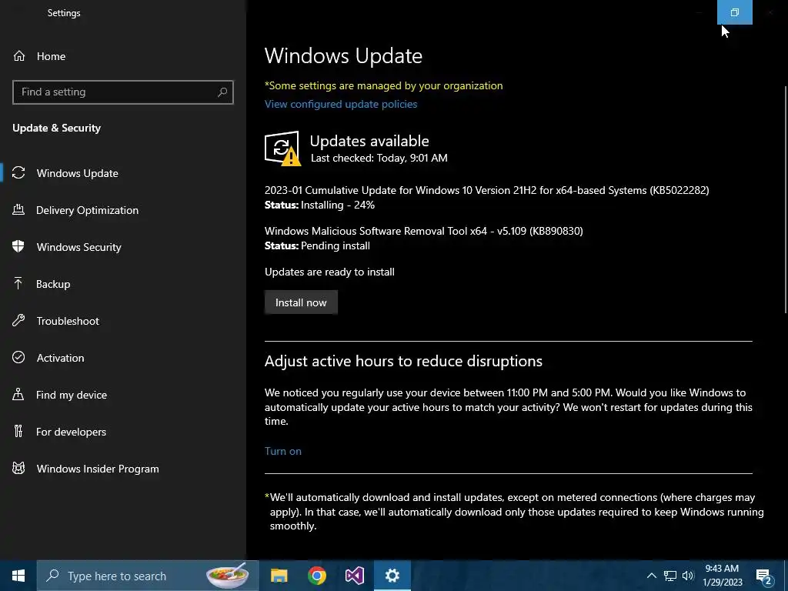Click the Updates available heading
788x591 pixels.
tap(369, 141)
